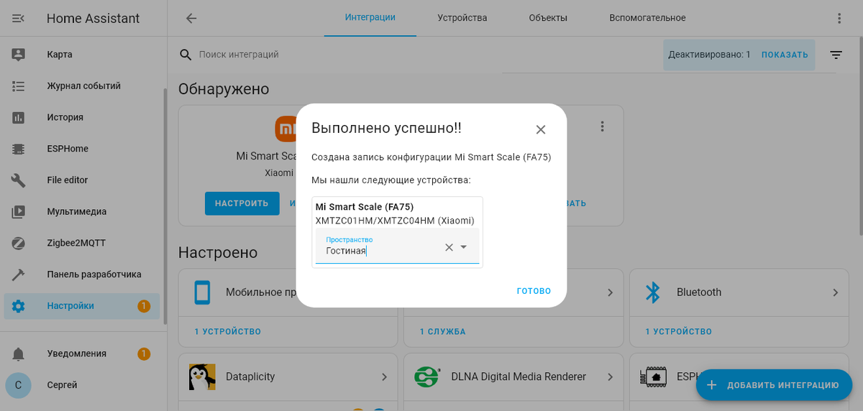Click the Деактивировано: 1 label
Screen dimensions: 863x411
(709, 55)
